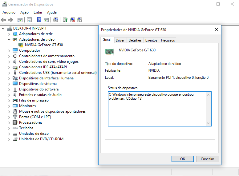This screenshot has width=239, height=176.
Task: Switch to the Recursos tab
Action: pos(168,40)
